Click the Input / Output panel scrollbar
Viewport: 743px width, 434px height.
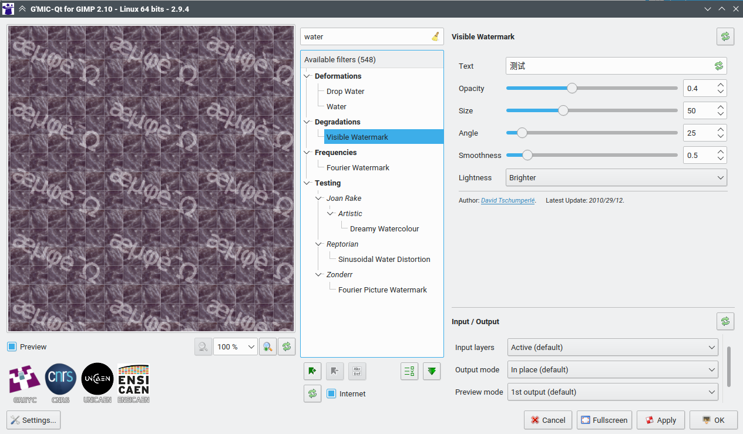729,366
